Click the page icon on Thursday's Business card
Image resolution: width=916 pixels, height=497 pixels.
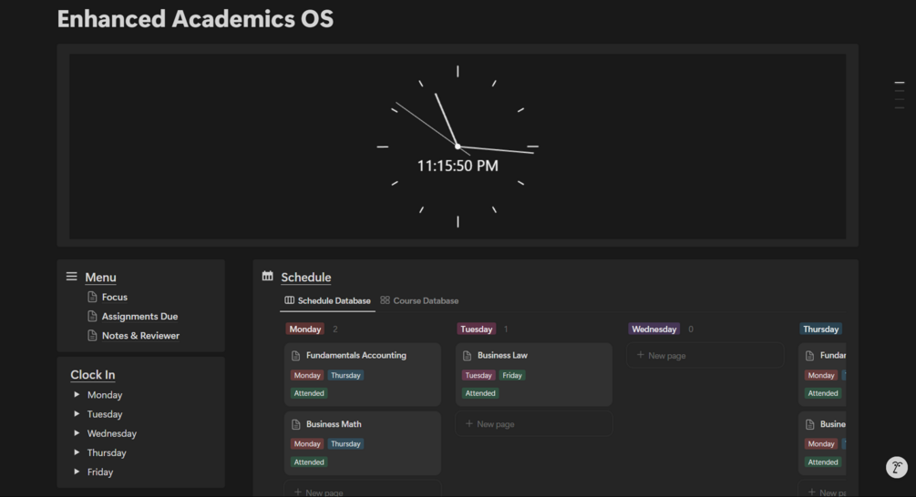pos(809,424)
